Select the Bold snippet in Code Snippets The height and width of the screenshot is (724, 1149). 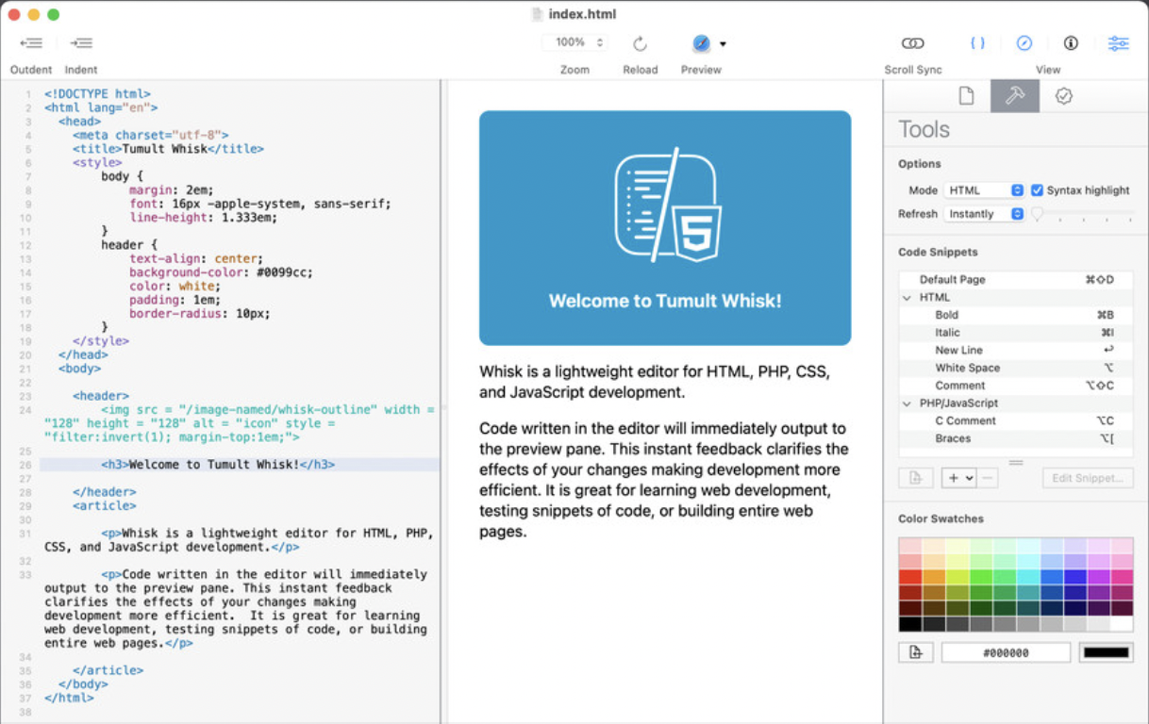click(946, 314)
